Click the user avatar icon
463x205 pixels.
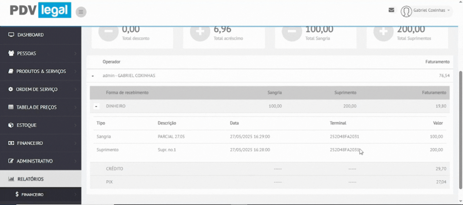[x=406, y=11]
